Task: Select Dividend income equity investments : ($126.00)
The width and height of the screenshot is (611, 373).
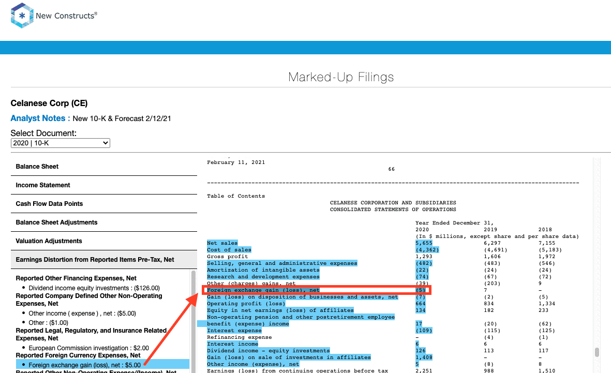Action: (94, 288)
